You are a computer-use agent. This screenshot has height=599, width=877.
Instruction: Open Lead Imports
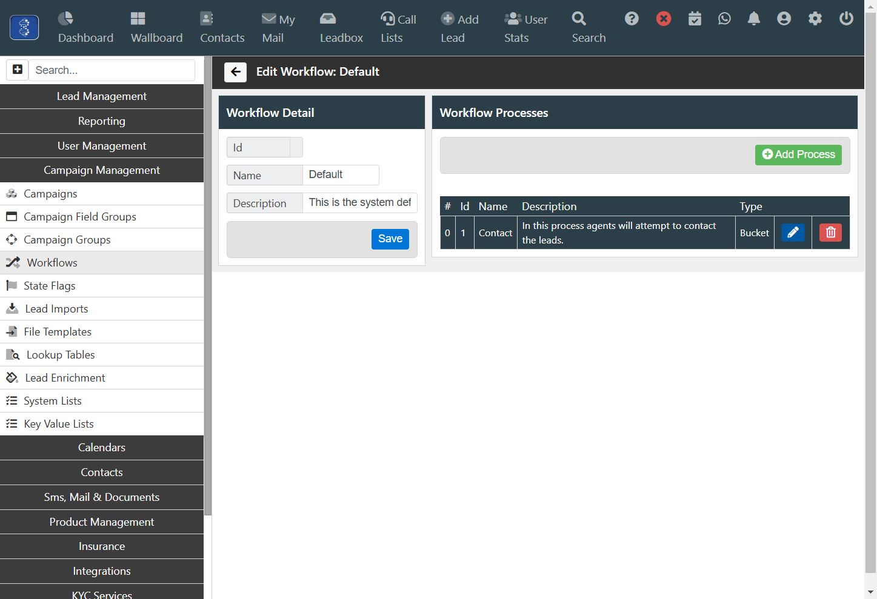tap(102, 309)
